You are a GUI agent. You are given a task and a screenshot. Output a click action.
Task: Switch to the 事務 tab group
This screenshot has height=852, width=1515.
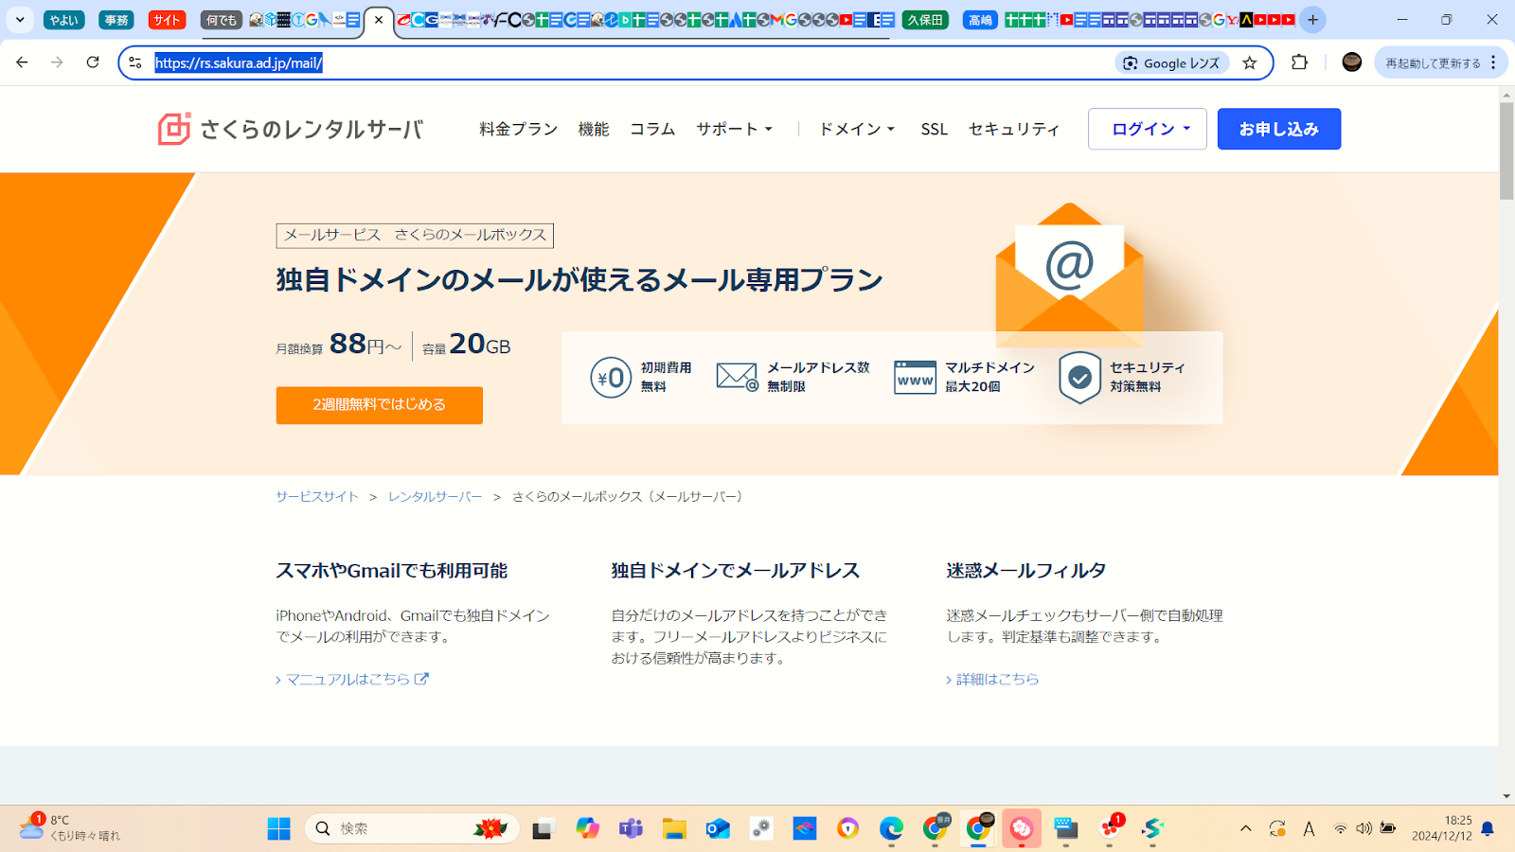point(116,20)
